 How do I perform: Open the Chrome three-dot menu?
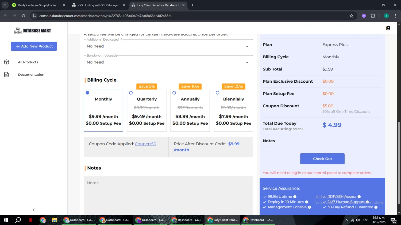pyautogui.click(x=395, y=16)
